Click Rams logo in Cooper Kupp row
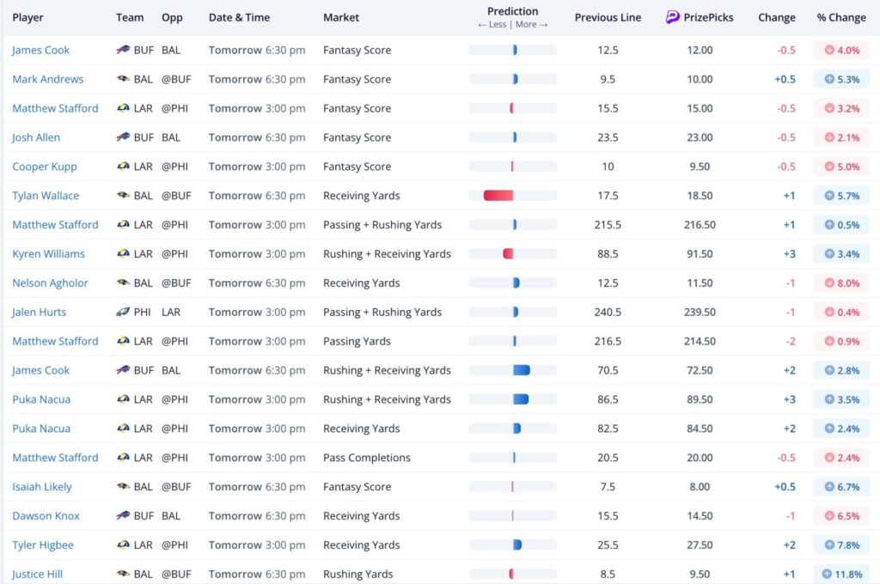The height and width of the screenshot is (584, 880). point(123,167)
